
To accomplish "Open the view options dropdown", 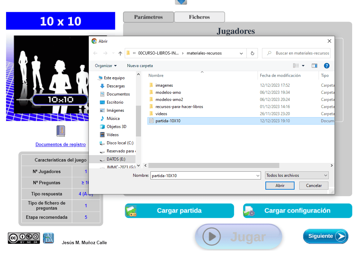I will point(303,66).
